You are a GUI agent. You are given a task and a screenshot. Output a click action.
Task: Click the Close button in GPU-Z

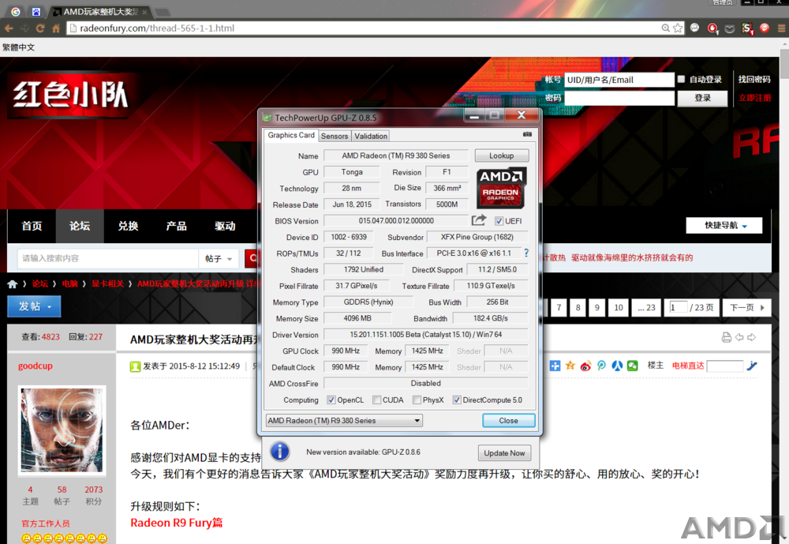pyautogui.click(x=508, y=421)
